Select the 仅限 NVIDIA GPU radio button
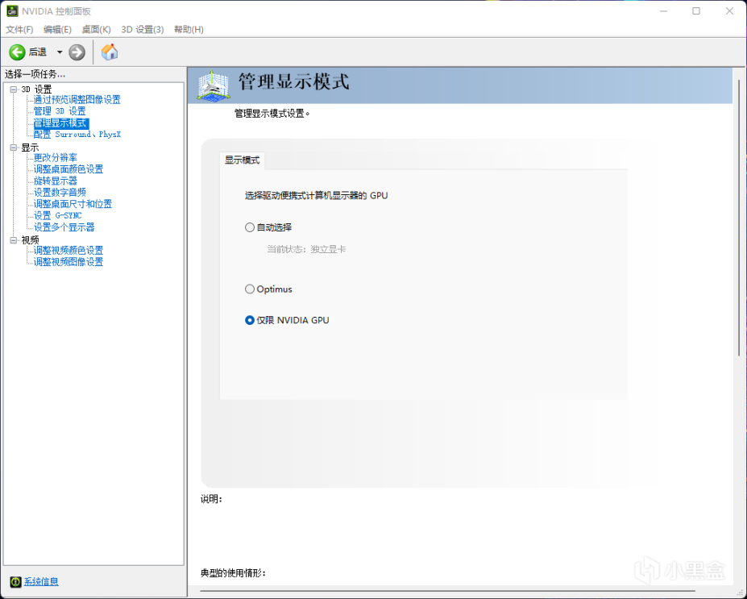747x599 pixels. [x=250, y=320]
